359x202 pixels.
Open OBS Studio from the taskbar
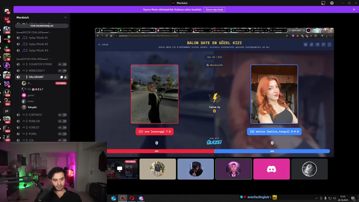[x=123, y=198]
